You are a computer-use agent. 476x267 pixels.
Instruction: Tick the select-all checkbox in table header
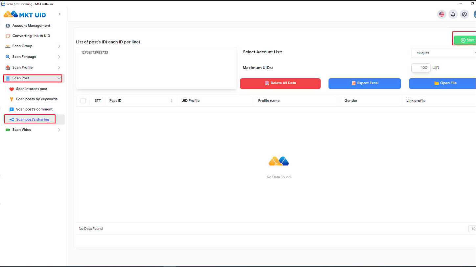click(x=83, y=101)
